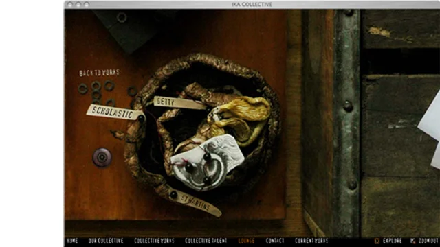Zoom the IKA Collective window with green button
This screenshot has height=247, width=440.
point(87,5)
